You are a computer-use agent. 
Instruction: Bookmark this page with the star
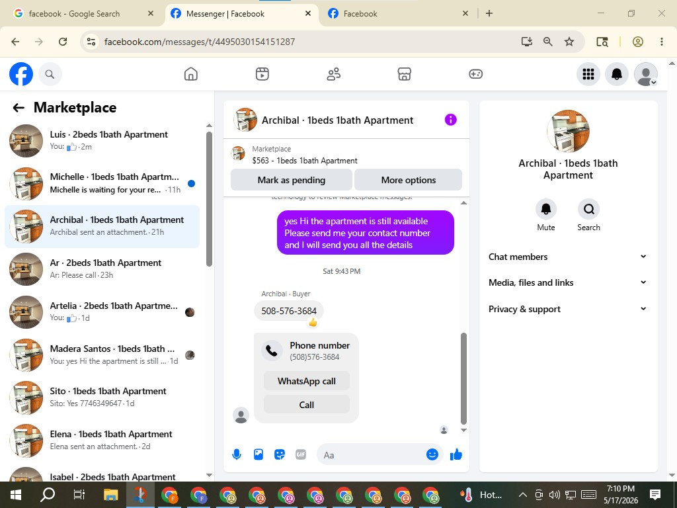click(x=569, y=42)
